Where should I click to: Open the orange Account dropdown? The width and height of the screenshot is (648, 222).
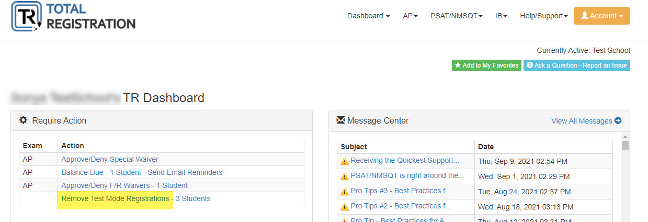click(x=602, y=16)
